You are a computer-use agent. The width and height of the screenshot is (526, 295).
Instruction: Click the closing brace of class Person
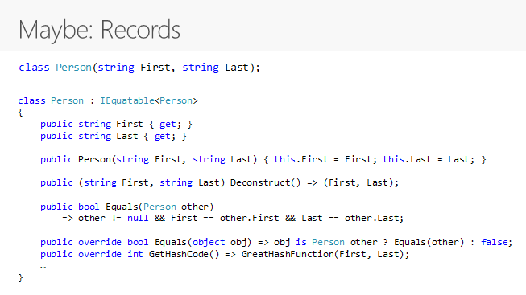[20, 278]
